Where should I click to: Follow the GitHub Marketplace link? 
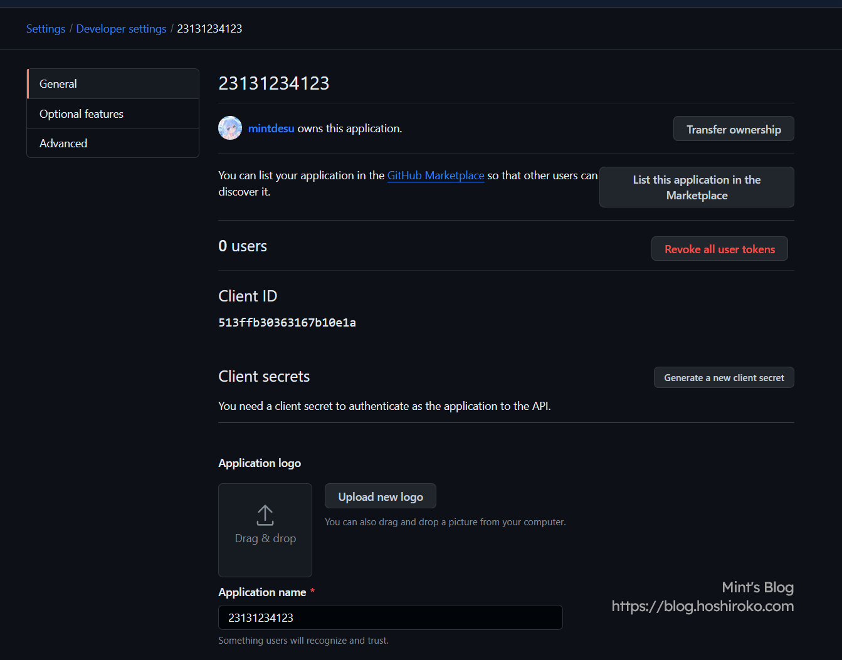tap(436, 175)
